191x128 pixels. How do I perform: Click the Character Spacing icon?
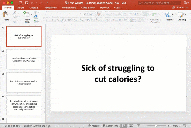coord(81,20)
